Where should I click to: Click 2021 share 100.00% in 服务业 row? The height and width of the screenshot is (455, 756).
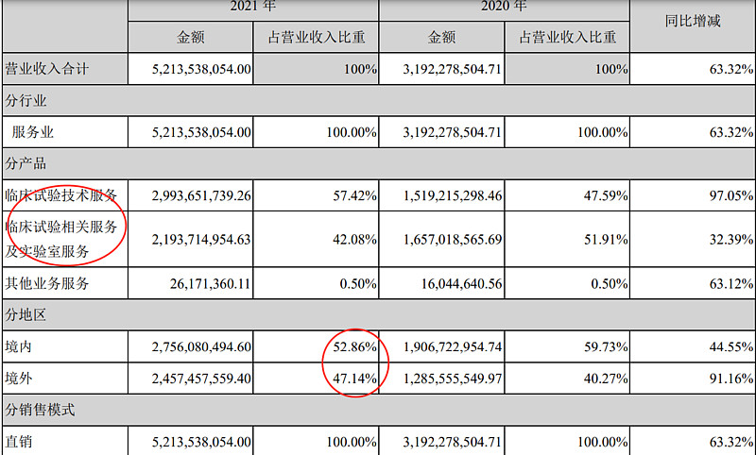pyautogui.click(x=352, y=132)
